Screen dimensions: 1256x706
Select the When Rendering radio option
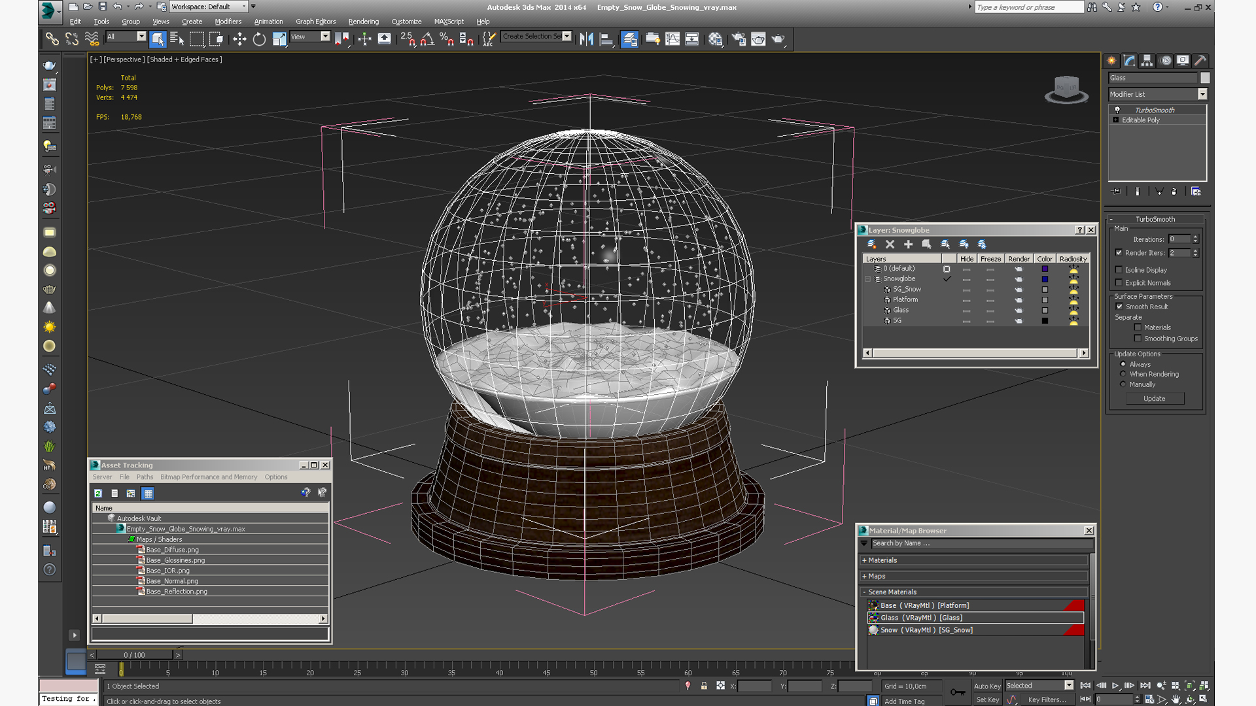(1123, 375)
